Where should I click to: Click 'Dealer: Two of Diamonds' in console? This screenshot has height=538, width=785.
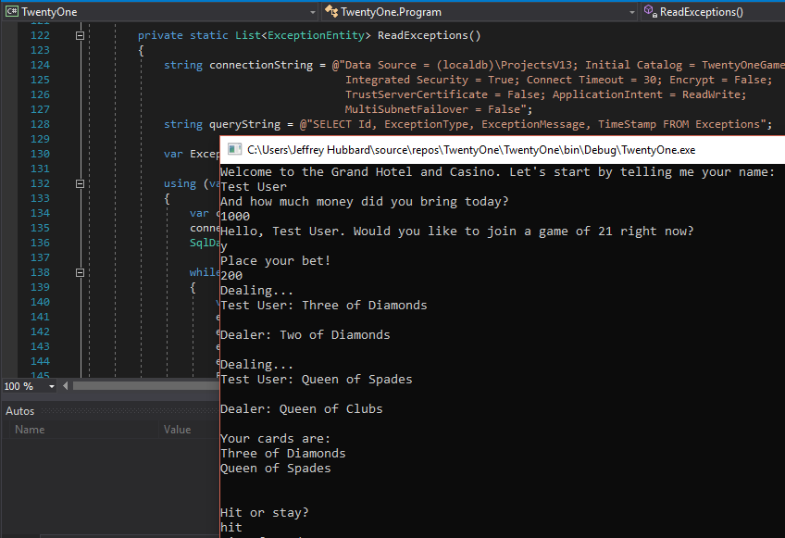(x=305, y=334)
